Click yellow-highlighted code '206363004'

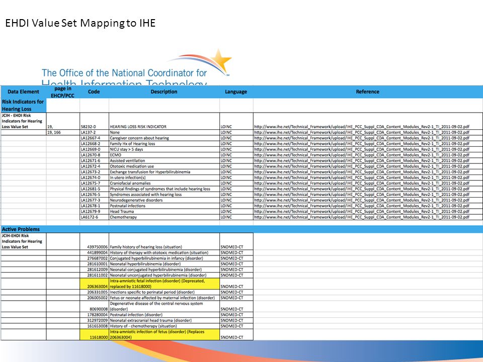click(94, 284)
